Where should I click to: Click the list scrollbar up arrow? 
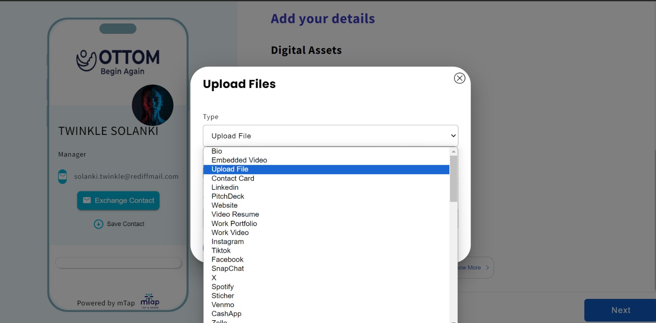click(x=453, y=151)
